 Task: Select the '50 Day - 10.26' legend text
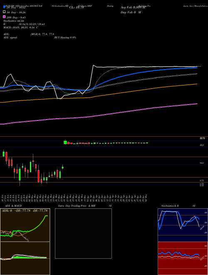pos(16,12)
